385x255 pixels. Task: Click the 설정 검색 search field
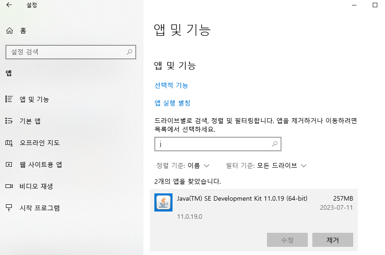click(x=71, y=52)
